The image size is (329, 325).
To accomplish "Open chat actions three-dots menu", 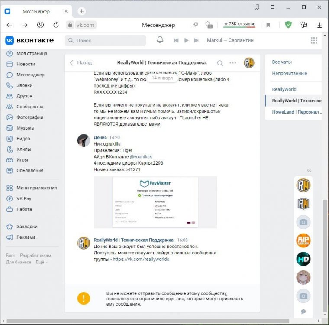I will [x=233, y=62].
